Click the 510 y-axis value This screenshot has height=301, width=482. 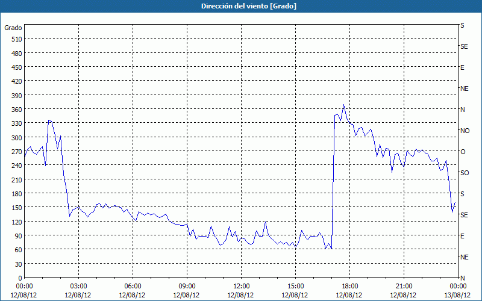click(x=17, y=39)
